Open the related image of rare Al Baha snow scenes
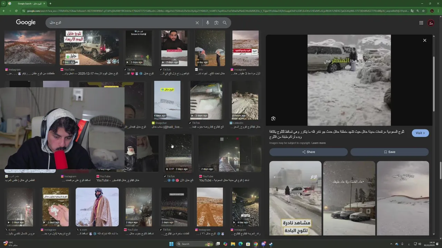 point(295,198)
